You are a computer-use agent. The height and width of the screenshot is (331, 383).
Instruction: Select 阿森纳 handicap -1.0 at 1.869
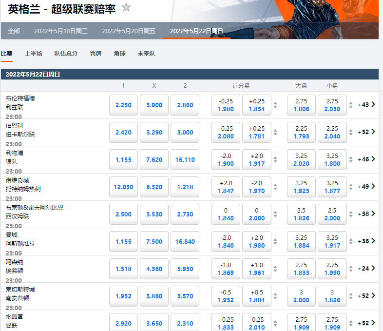tap(226, 269)
